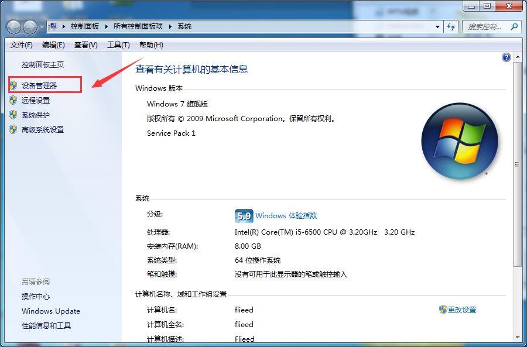Image resolution: width=527 pixels, height=347 pixels.
Task: Click the forward navigation arrow button
Action: click(30, 27)
